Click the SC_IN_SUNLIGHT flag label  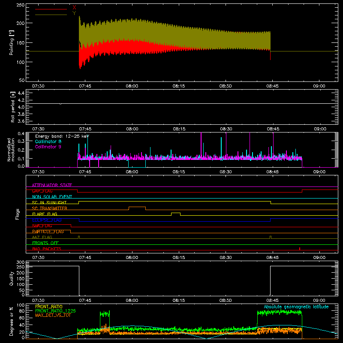coord(49,202)
